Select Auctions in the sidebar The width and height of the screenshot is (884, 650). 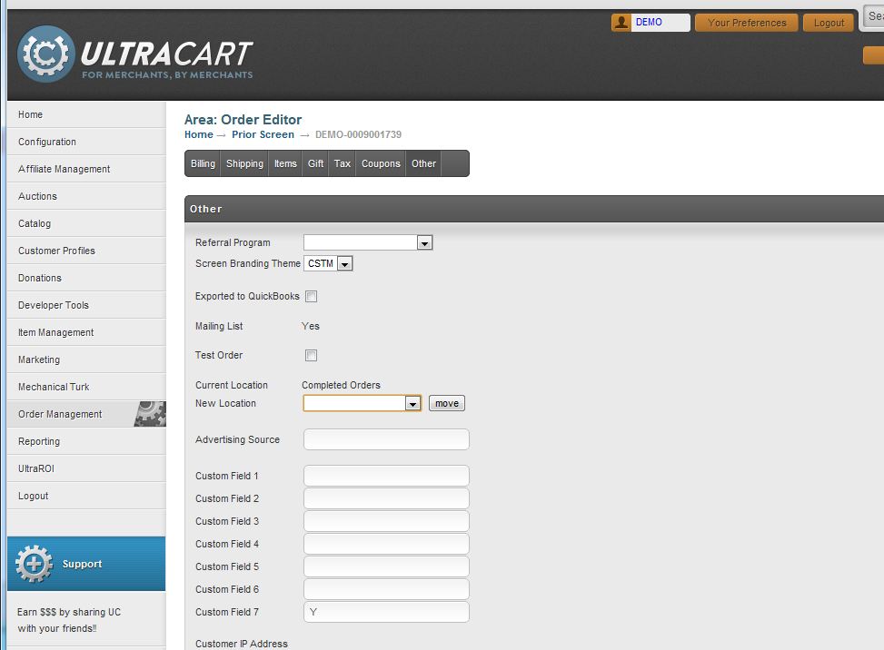[x=86, y=196]
